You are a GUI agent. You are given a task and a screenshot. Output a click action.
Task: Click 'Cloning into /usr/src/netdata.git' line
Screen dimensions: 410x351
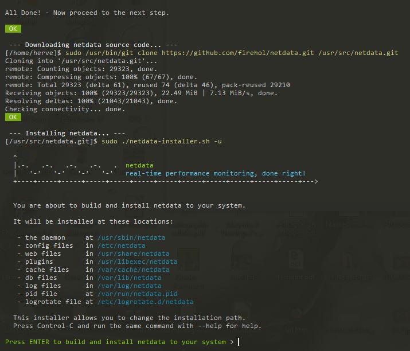click(81, 61)
